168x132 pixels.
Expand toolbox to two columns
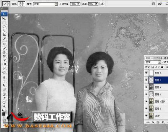(x=2, y=9)
